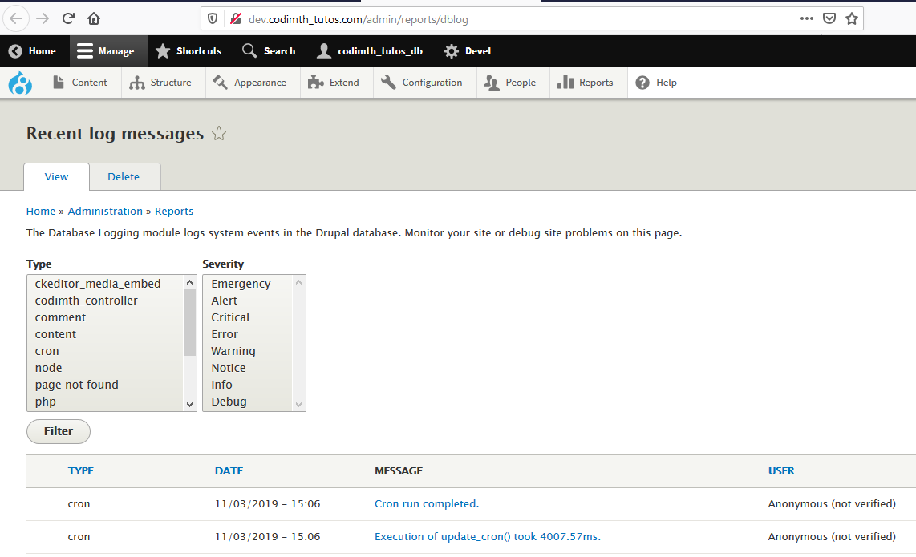Click the Appearance paintbrush icon
916x557 pixels.
pyautogui.click(x=218, y=82)
